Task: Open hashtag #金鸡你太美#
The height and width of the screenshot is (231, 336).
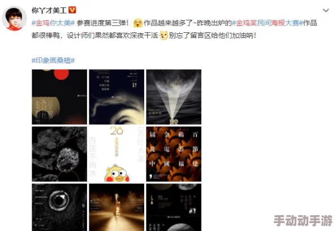Action: [53, 23]
